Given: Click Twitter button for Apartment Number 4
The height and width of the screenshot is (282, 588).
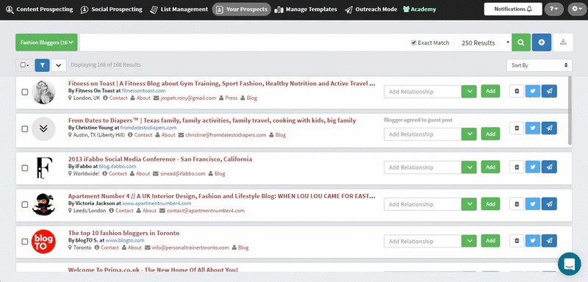Looking at the screenshot, I should (532, 204).
